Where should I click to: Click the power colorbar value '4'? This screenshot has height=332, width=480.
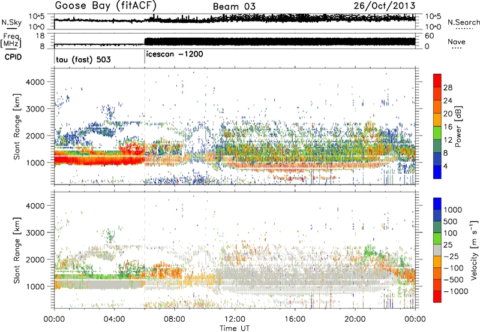coord(446,167)
